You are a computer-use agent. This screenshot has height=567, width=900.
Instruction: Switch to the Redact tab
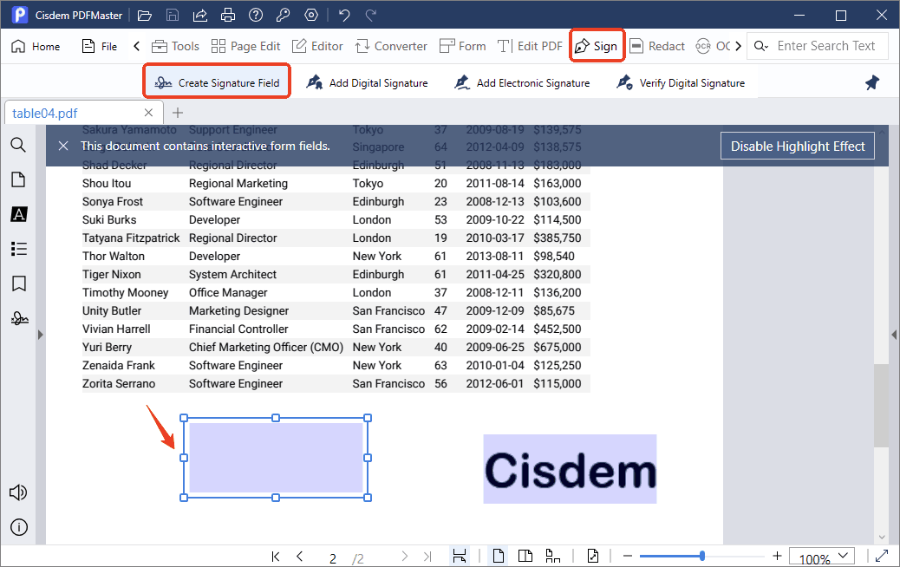[x=656, y=46]
